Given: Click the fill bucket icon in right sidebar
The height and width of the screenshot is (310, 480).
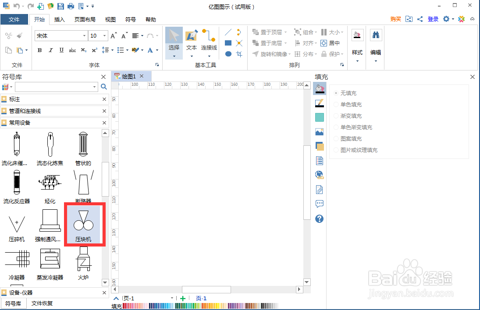Looking at the screenshot, I should (x=319, y=88).
